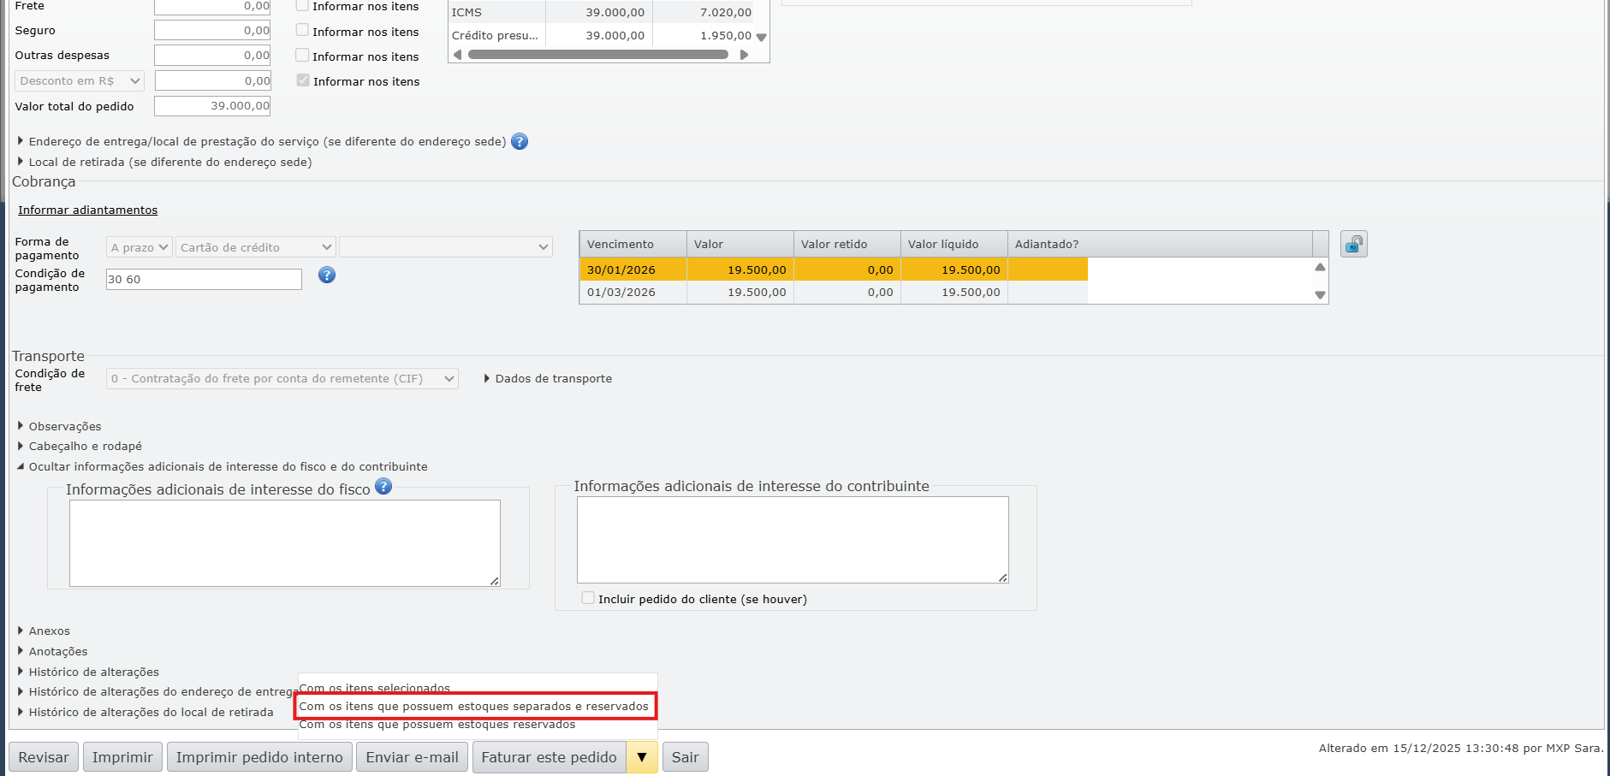
Task: Click the Imprimir button
Action: pos(122,757)
